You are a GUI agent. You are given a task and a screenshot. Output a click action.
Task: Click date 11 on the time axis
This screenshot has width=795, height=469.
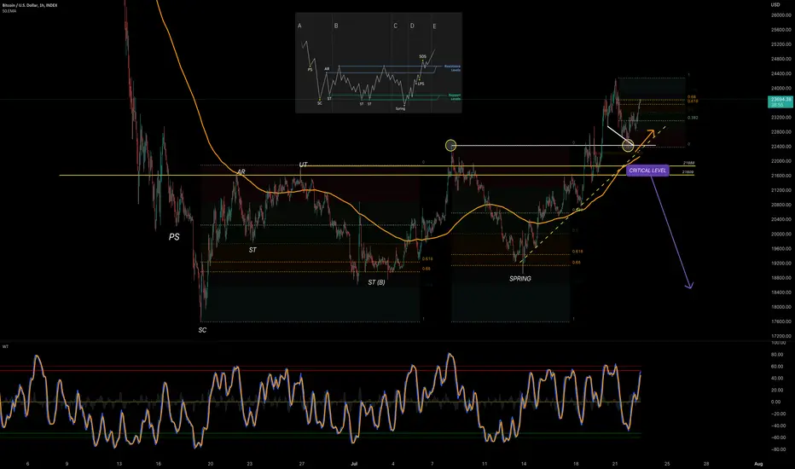[x=485, y=464]
